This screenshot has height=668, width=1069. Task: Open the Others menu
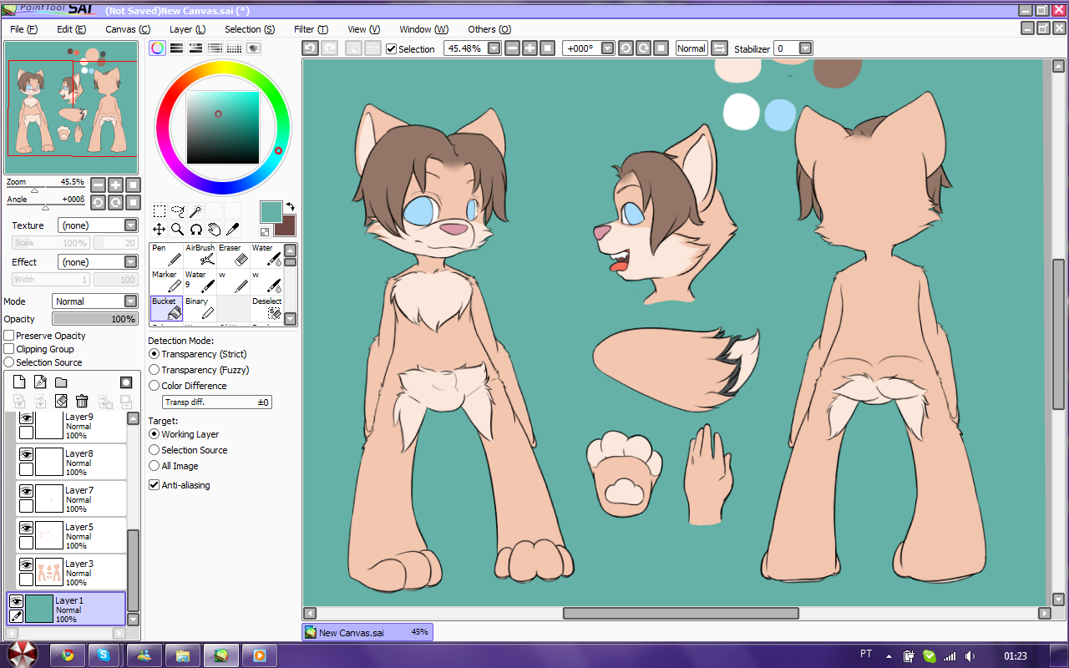coord(489,29)
